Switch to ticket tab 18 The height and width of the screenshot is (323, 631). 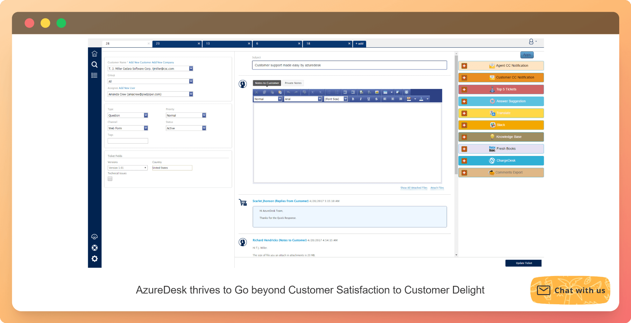[x=327, y=44]
